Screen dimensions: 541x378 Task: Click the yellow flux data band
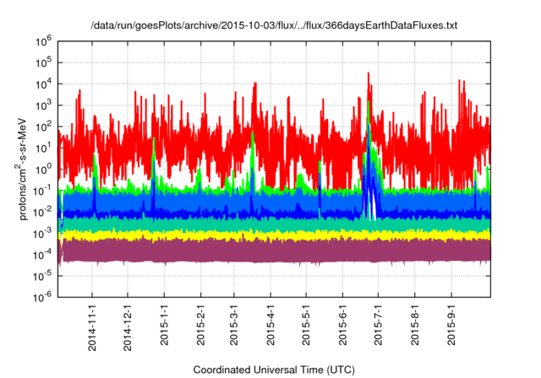pyautogui.click(x=274, y=235)
